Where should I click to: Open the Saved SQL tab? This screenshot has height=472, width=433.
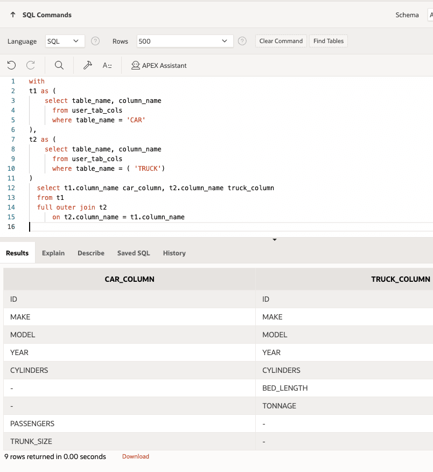(133, 253)
